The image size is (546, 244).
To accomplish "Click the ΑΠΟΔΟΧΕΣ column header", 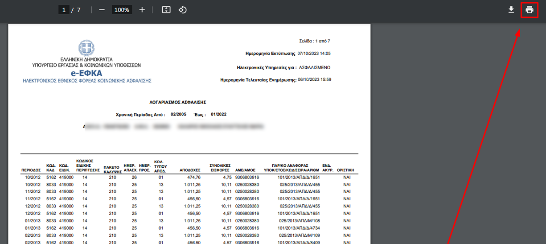I will click(190, 170).
